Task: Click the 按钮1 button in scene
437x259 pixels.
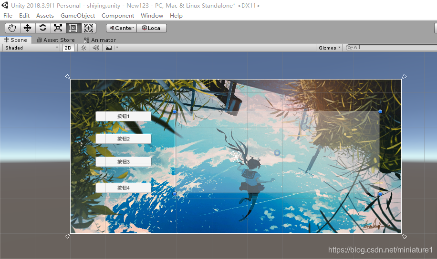Action: pos(124,116)
